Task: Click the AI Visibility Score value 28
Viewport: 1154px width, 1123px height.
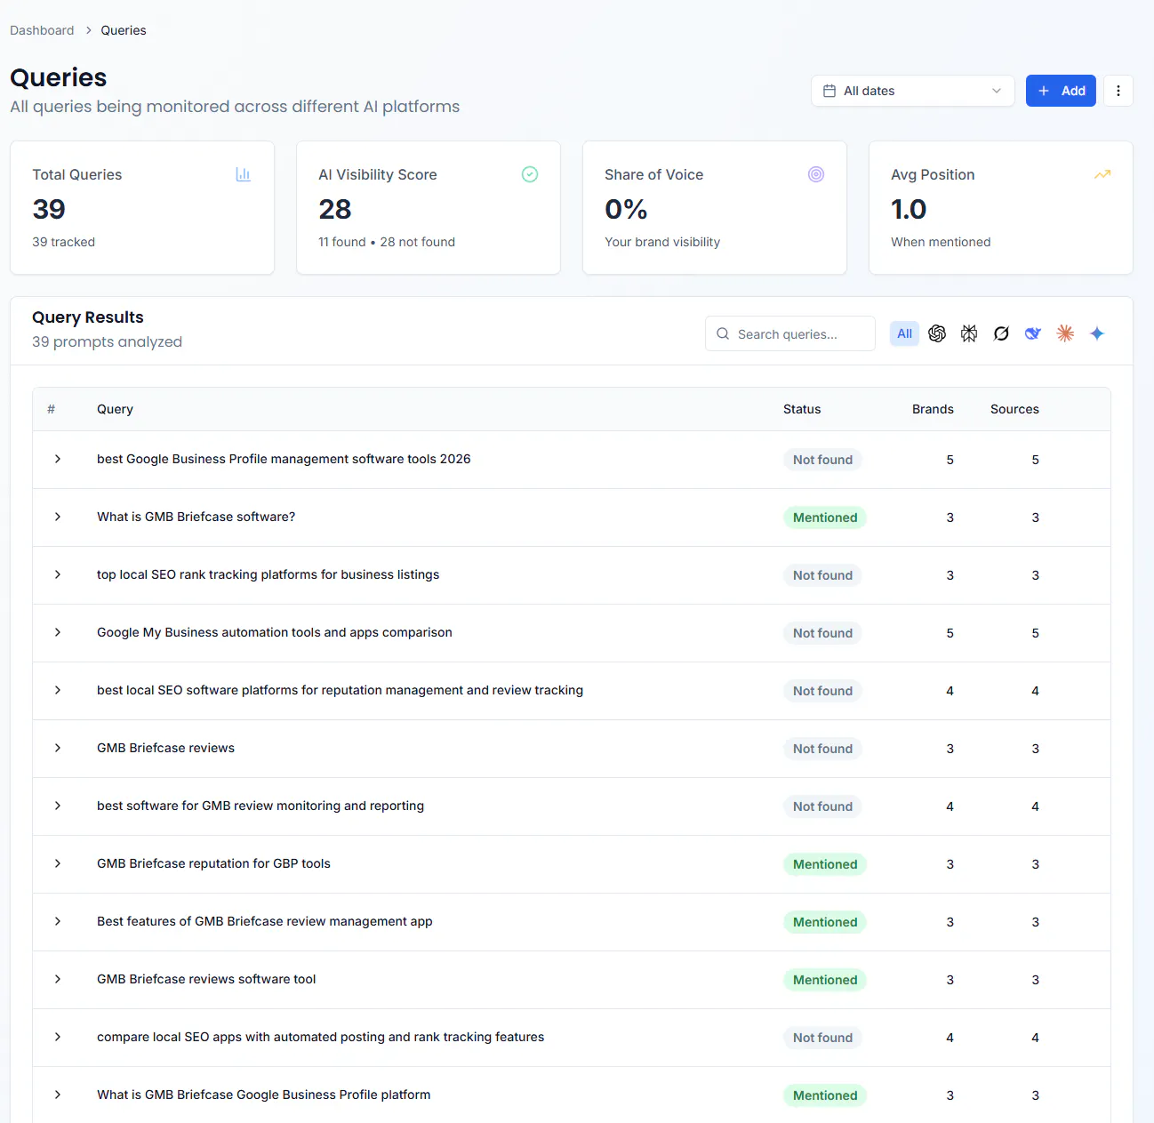Action: (x=335, y=209)
